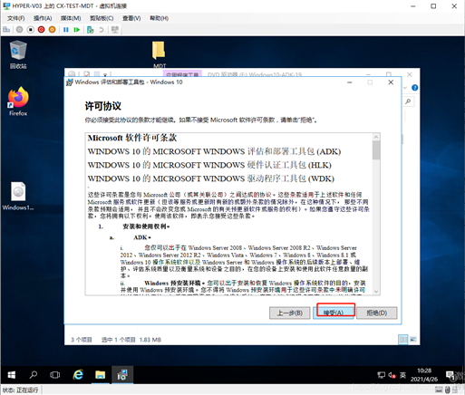Click 3 个项目 in Explorer status bar
The image size is (465, 395).
tap(82, 340)
